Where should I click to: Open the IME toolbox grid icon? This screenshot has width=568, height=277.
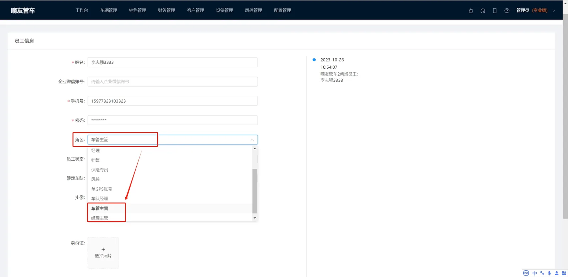564,273
